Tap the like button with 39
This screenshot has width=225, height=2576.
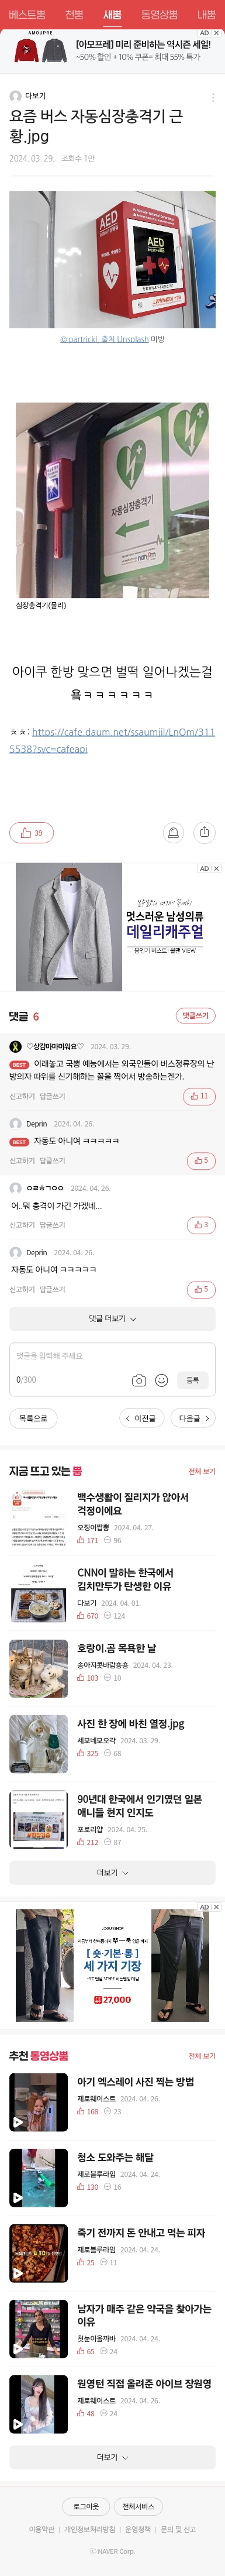coord(31,832)
